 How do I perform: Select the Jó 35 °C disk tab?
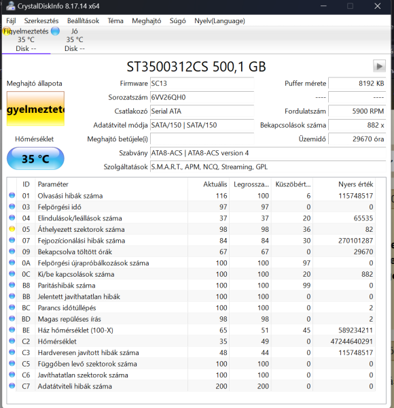75,40
